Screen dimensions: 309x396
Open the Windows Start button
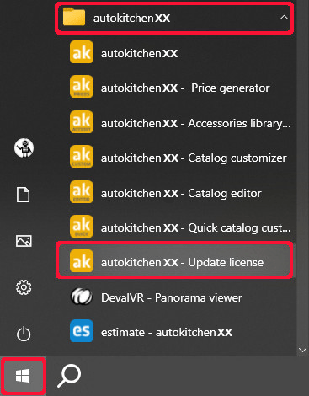[23, 376]
